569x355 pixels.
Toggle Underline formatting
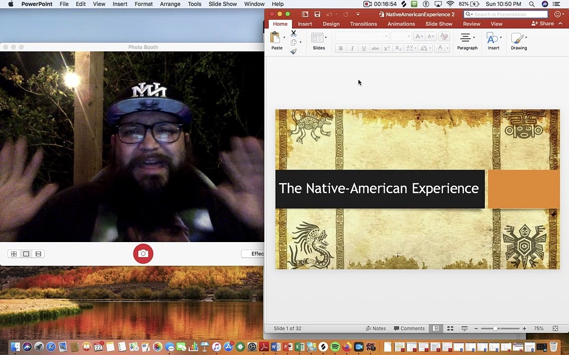364,48
